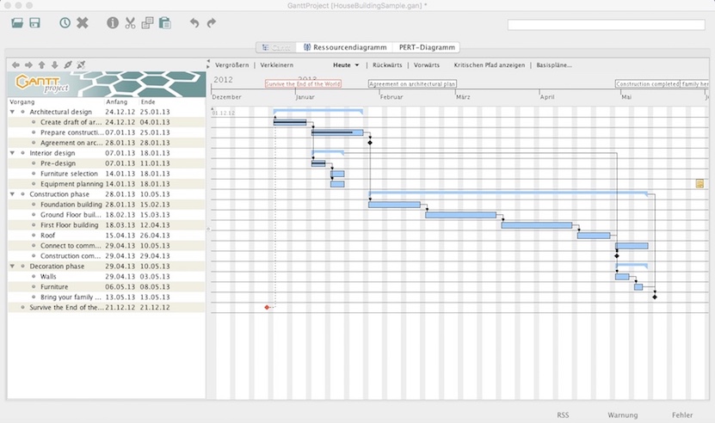Screen dimensions: 715x423
Task: Click Verkleinern to zoom out
Action: click(277, 65)
